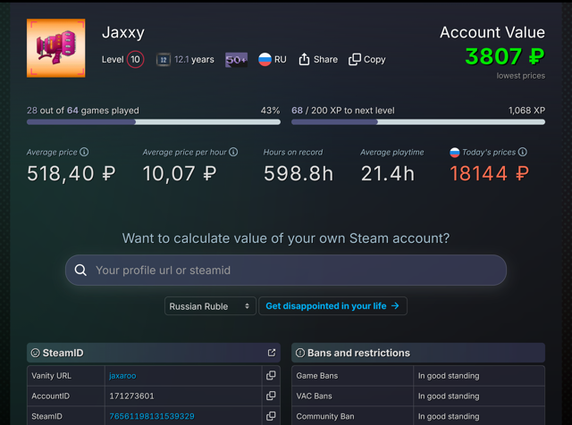This screenshot has height=425, width=572.
Task: Open SteamID panel external link icon
Action: coord(272,353)
